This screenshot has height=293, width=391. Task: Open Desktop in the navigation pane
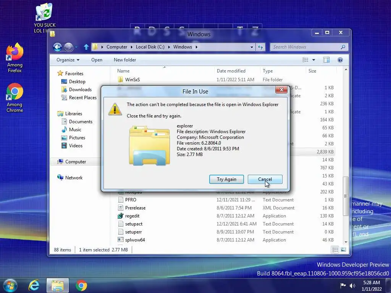click(x=77, y=82)
